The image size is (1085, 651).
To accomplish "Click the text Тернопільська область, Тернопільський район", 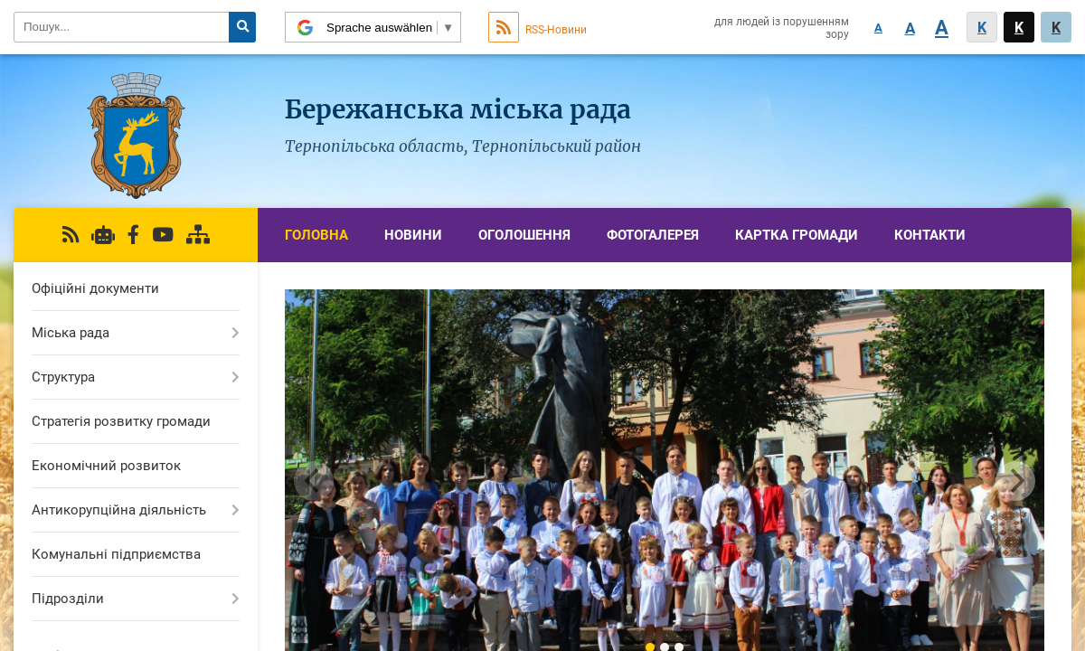I will [463, 146].
